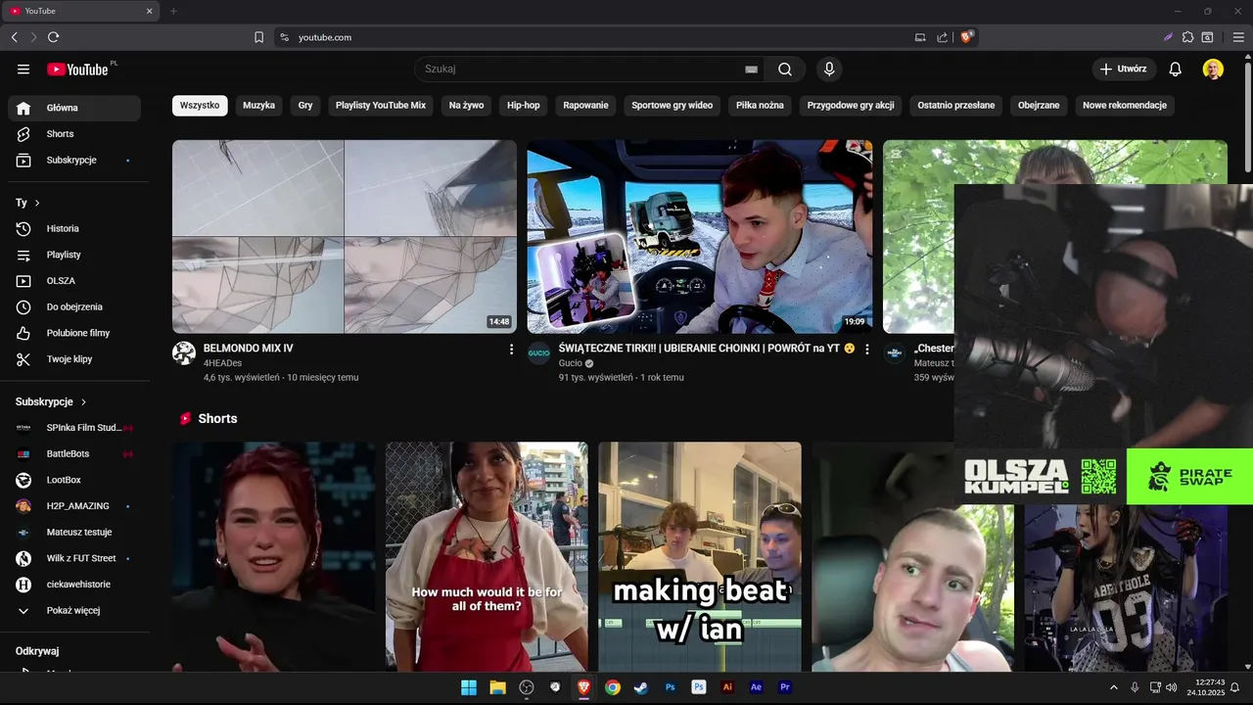The height and width of the screenshot is (705, 1253).
Task: Open Steam from the taskbar
Action: (640, 687)
